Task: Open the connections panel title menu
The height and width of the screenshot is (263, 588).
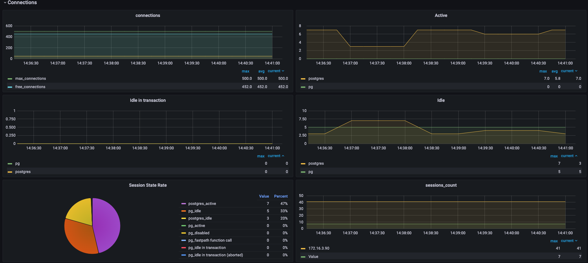Action: click(148, 15)
